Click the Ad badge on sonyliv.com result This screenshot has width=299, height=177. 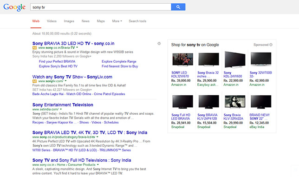click(34, 81)
